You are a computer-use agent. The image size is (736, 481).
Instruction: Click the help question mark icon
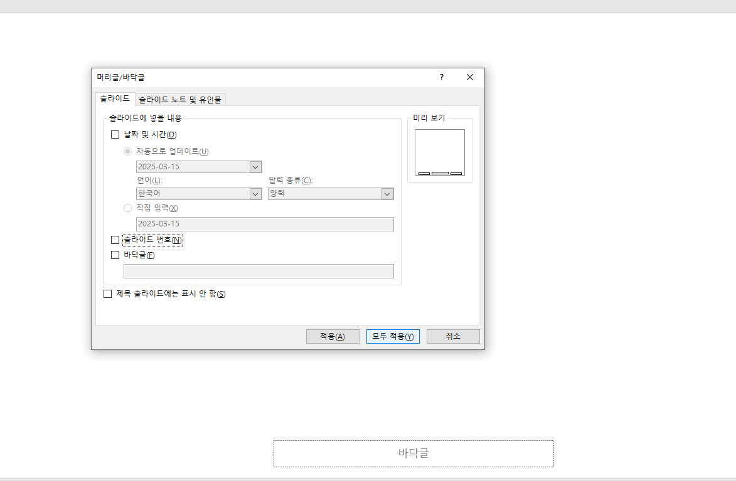pyautogui.click(x=441, y=77)
